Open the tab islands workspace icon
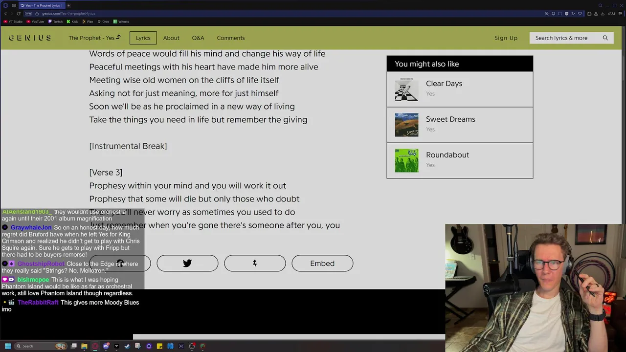The image size is (626, 352). coord(14,5)
